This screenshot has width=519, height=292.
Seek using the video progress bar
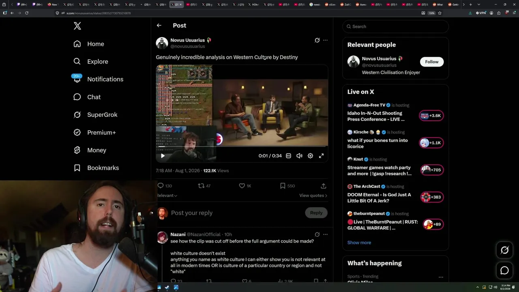click(x=242, y=147)
